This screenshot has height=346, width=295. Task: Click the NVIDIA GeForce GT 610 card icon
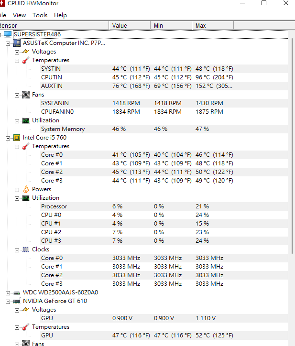click(17, 301)
